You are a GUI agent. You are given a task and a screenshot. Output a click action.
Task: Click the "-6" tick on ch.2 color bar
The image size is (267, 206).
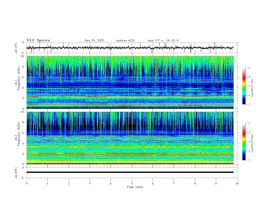(249, 151)
